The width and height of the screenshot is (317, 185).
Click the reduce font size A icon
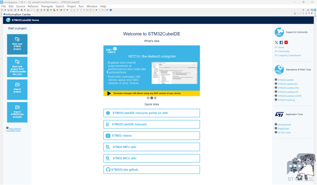303,13
